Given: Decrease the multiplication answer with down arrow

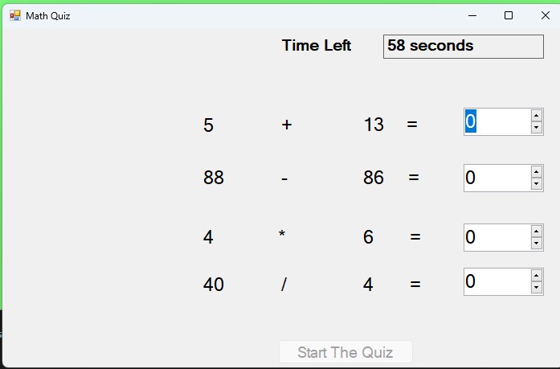Looking at the screenshot, I should (x=536, y=243).
